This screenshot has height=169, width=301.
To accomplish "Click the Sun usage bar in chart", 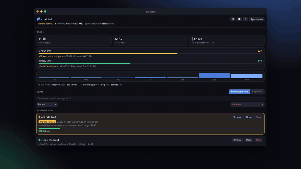I will (x=214, y=75).
